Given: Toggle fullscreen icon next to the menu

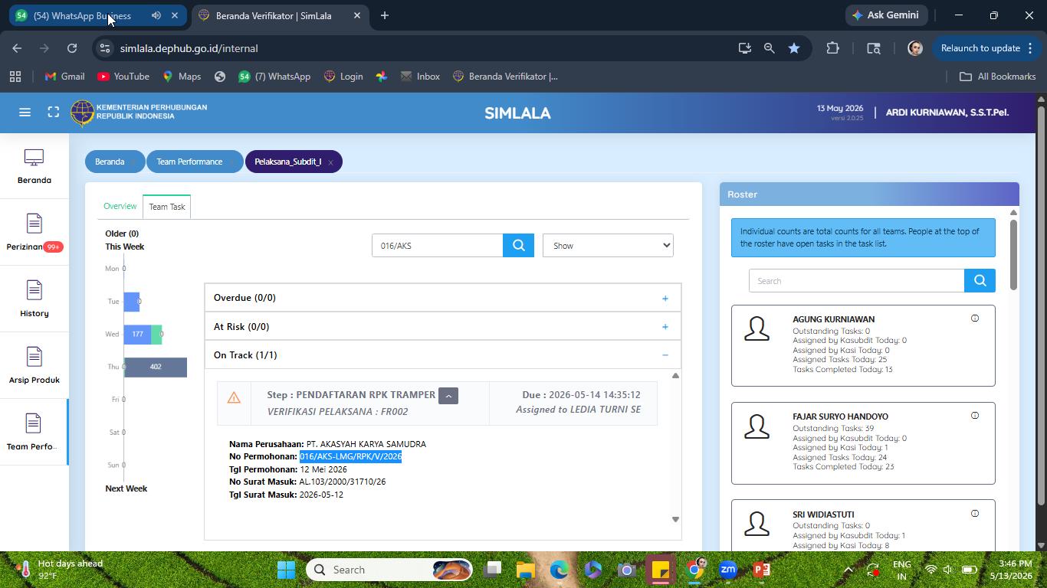Looking at the screenshot, I should [54, 113].
